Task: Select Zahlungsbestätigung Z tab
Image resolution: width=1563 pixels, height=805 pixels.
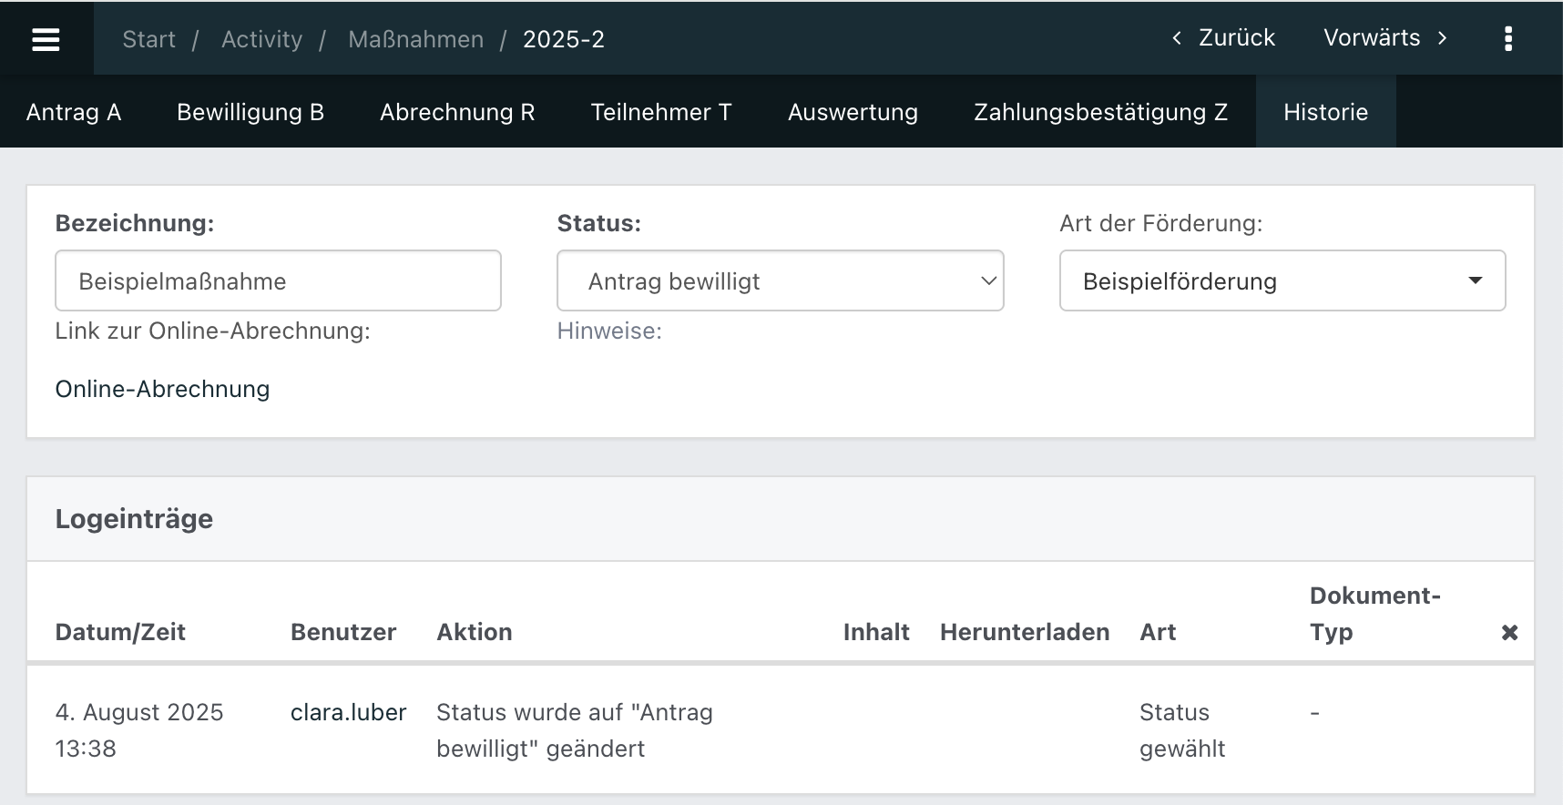Action: [x=1101, y=112]
